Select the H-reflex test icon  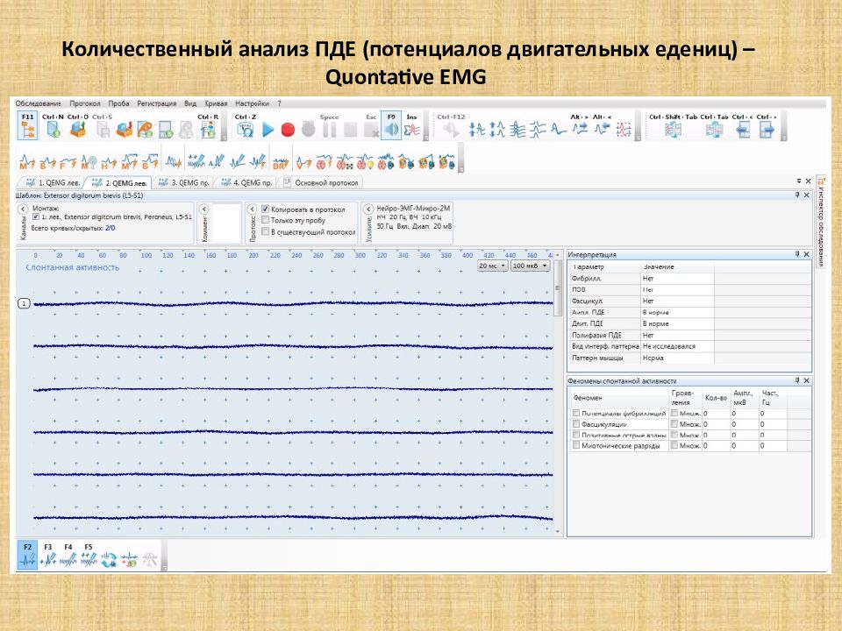[x=109, y=161]
